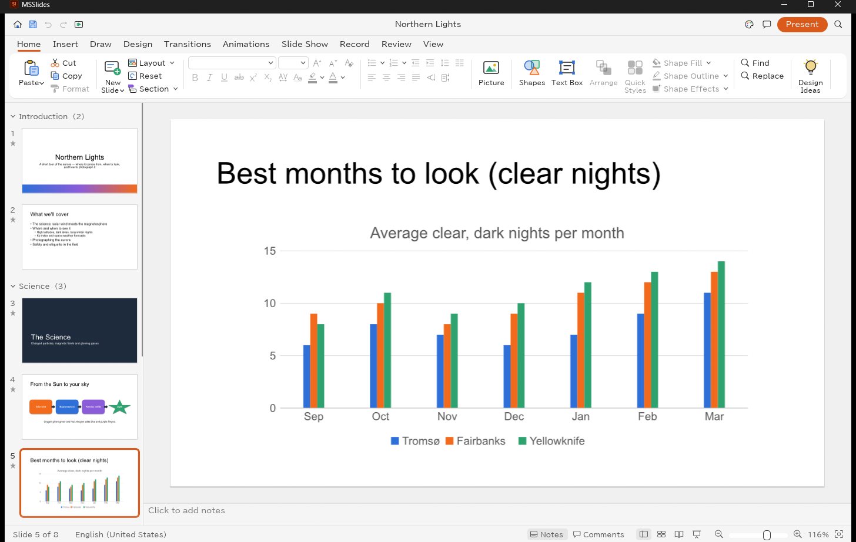Click the Copy command

(x=66, y=76)
